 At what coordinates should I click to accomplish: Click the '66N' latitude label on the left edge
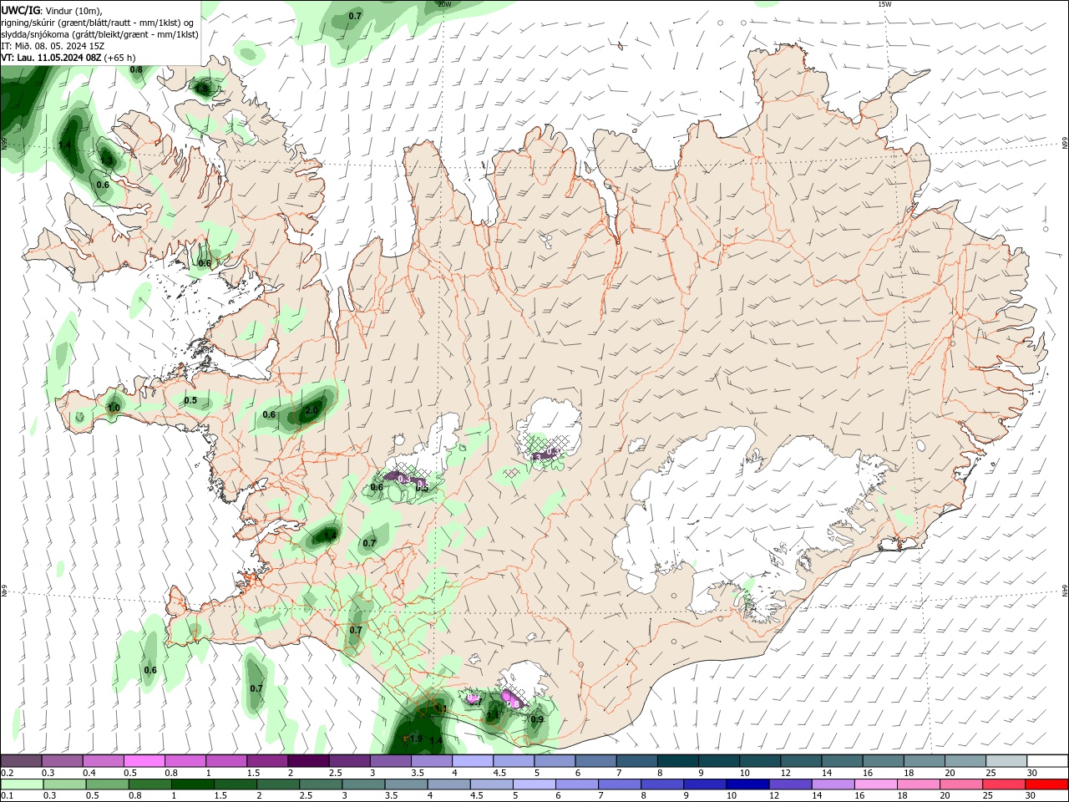pyautogui.click(x=4, y=143)
